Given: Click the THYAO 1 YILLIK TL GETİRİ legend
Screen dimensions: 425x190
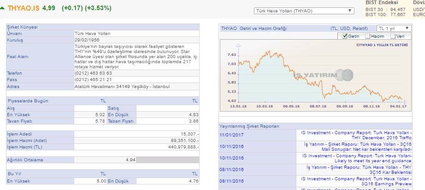Looking at the screenshot, I should click(x=382, y=45).
